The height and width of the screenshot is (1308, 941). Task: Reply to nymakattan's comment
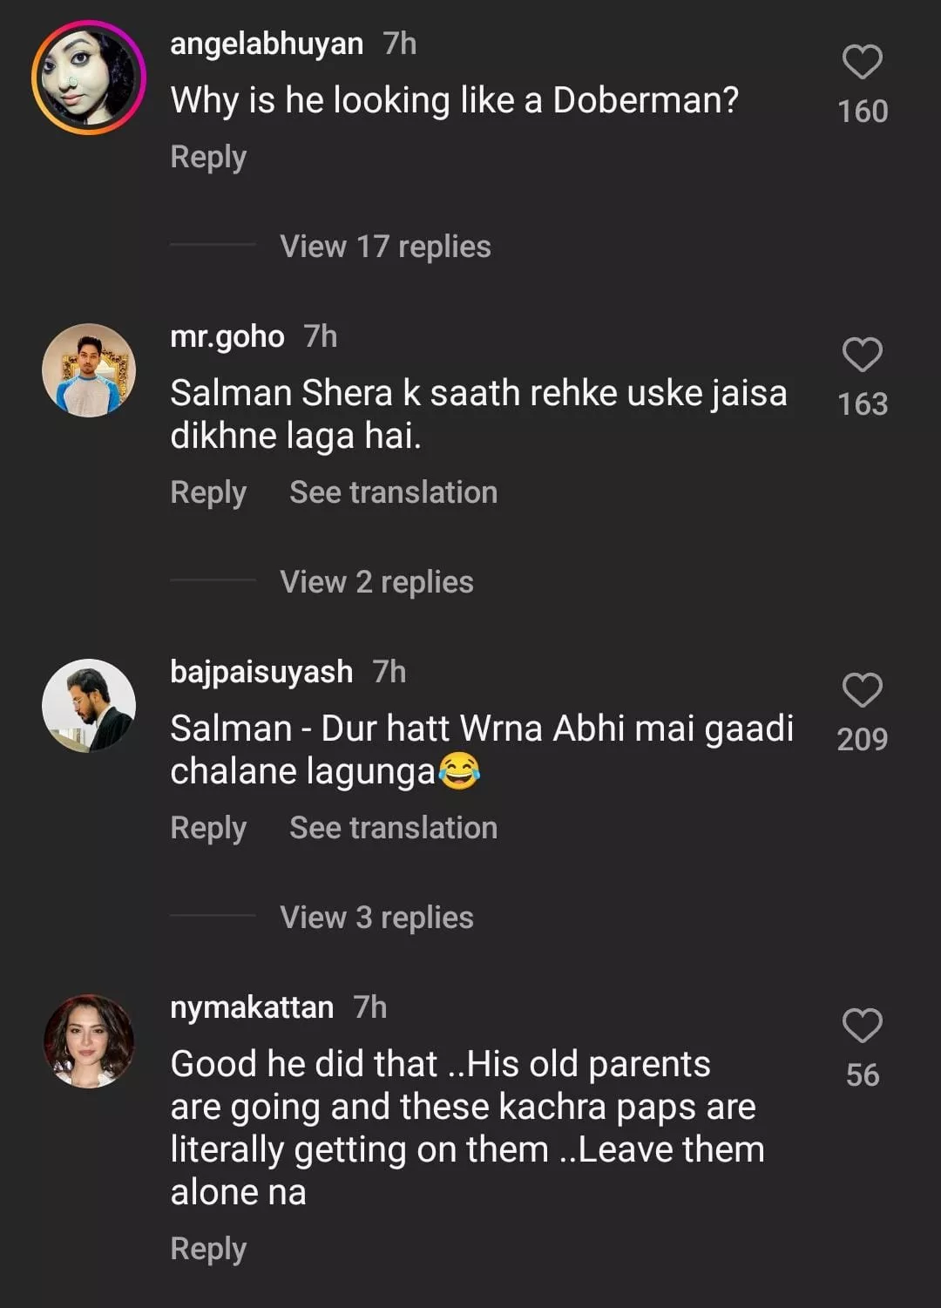208,1250
